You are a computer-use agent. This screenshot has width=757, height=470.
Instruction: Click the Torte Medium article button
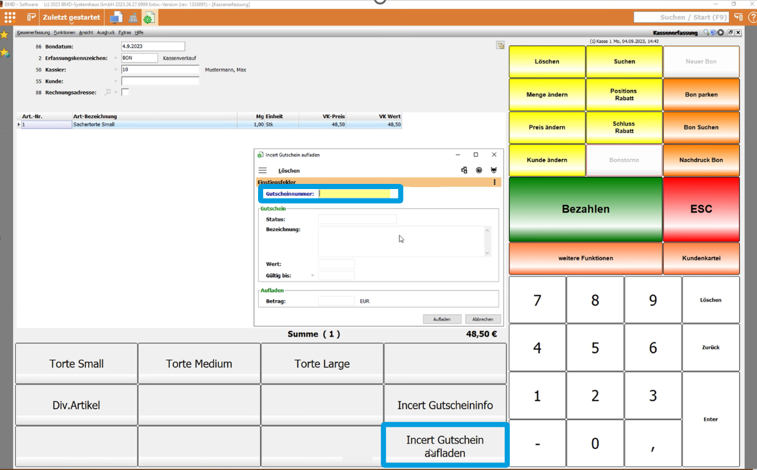199,363
